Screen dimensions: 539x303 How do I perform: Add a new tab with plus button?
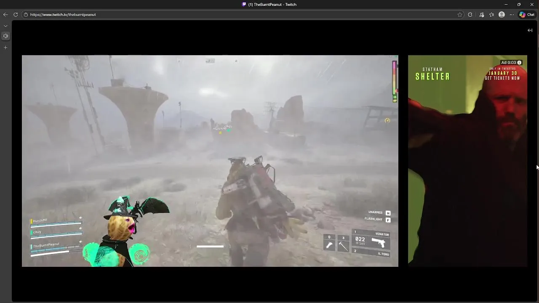pos(5,48)
